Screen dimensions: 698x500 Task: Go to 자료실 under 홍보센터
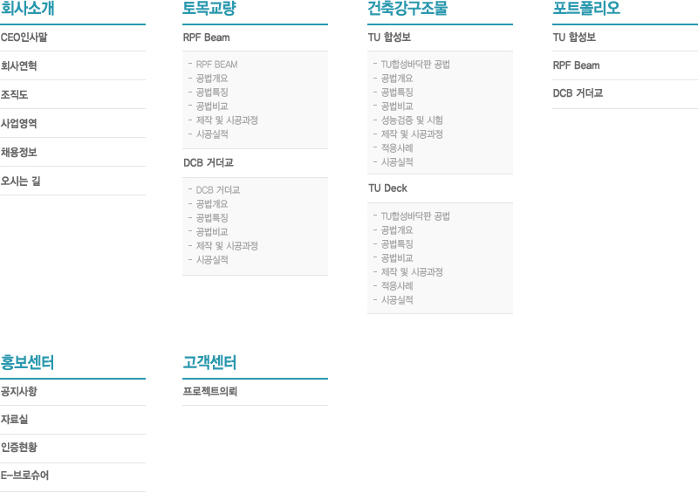pyautogui.click(x=15, y=420)
